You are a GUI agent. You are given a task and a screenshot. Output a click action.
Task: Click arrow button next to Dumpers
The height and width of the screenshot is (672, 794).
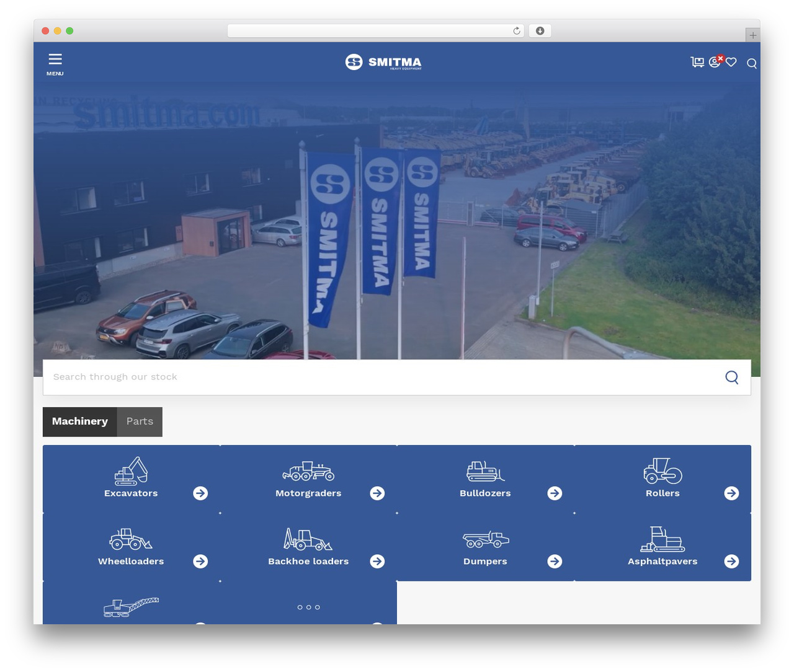coord(555,561)
